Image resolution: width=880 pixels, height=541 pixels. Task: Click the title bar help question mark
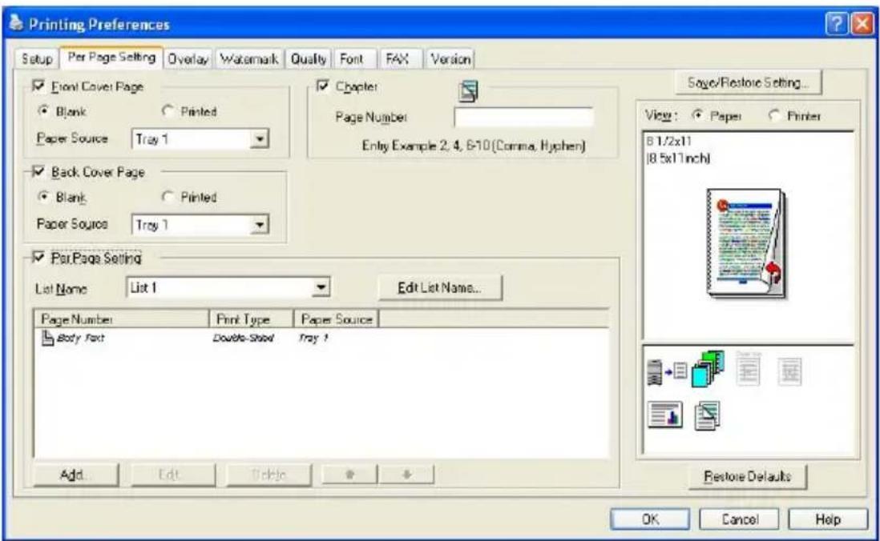(x=836, y=25)
